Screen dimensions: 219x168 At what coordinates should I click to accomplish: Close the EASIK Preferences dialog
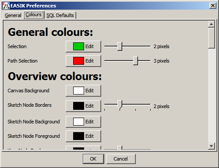(213, 6)
